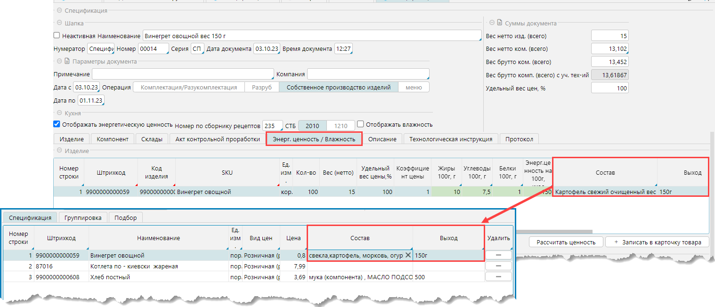The image size is (715, 307).
Task: Collapse the Шапка section with its circle icon
Action: [x=59, y=23]
